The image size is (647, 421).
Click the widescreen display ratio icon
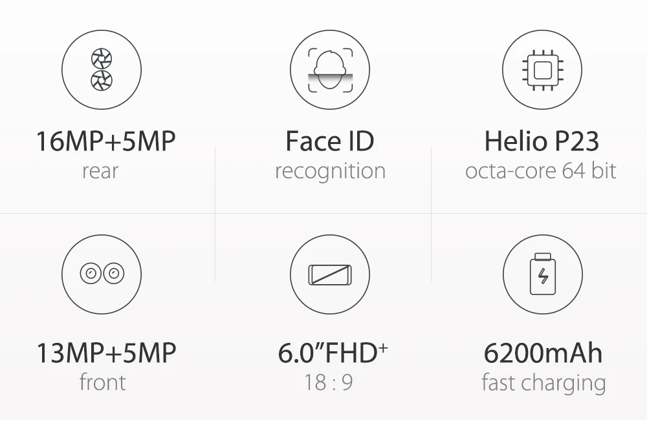point(330,274)
